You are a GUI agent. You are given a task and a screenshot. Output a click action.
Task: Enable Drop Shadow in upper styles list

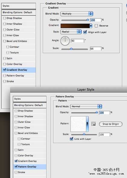pos(5,18)
